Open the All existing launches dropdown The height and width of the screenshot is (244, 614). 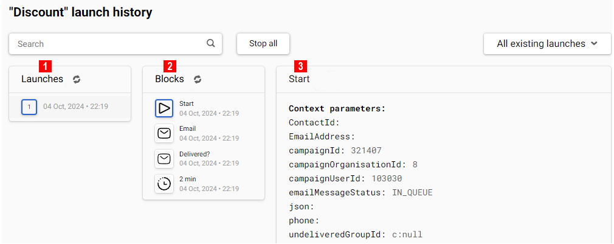click(547, 43)
